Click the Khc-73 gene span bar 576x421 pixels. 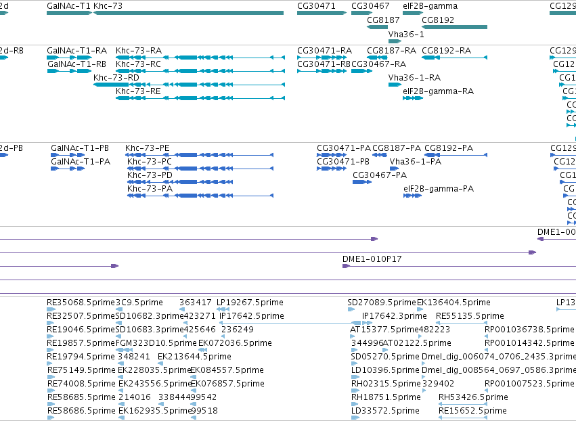tap(188, 13)
